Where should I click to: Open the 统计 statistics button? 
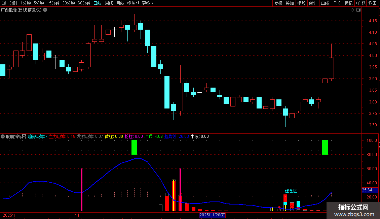coord(313,3)
